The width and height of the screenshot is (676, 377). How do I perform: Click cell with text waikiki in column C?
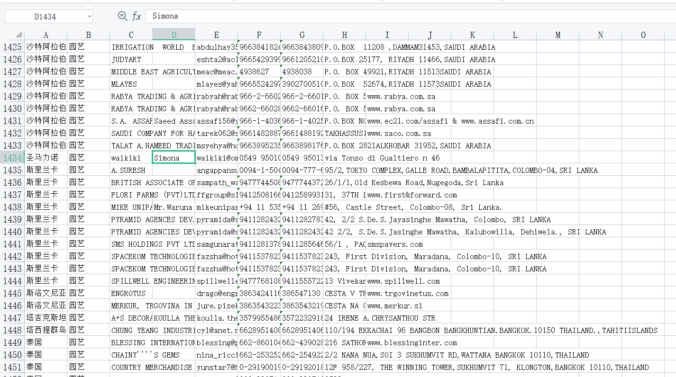131,158
